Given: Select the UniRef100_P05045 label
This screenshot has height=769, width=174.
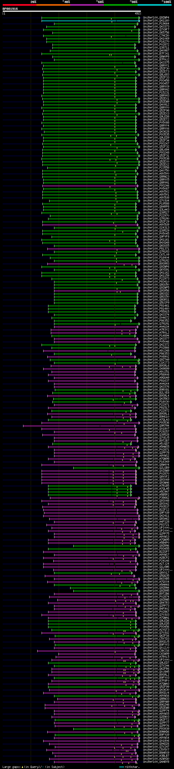Looking at the screenshot, I should (x=156, y=234).
